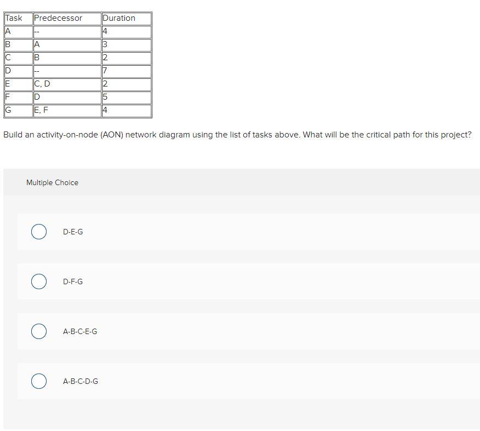Select the D-F-G radio button
The image size is (480, 431).
(x=38, y=281)
